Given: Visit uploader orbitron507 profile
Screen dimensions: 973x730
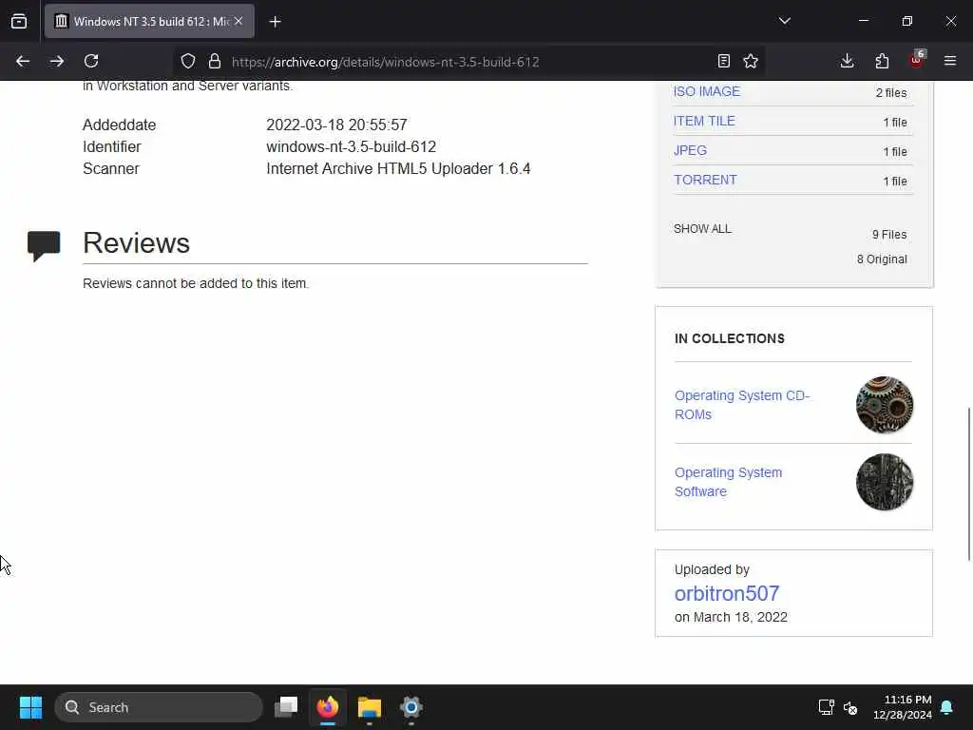Looking at the screenshot, I should pyautogui.click(x=727, y=593).
